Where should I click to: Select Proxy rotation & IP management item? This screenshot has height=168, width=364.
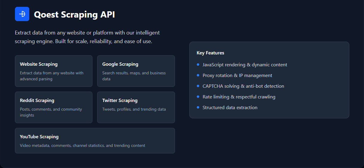pyautogui.click(x=237, y=76)
